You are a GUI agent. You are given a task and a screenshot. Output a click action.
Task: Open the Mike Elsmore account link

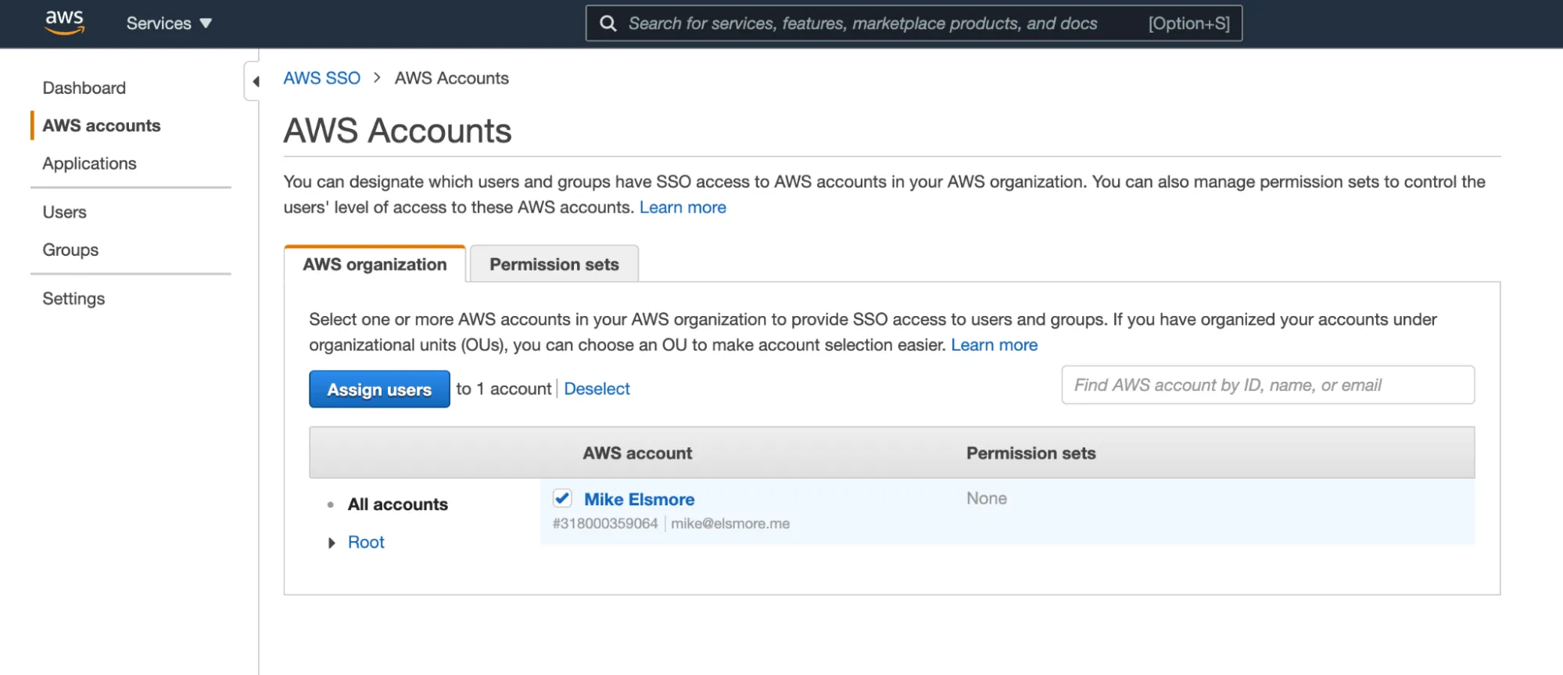coord(639,499)
